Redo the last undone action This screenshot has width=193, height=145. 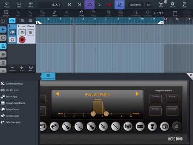(x=93, y=13)
